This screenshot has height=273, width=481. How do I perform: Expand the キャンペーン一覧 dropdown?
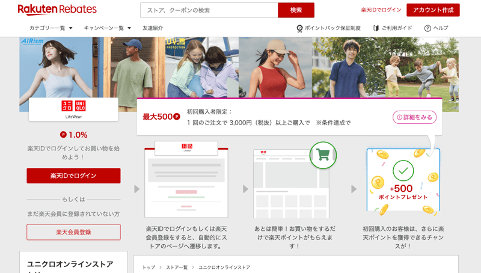[108, 28]
